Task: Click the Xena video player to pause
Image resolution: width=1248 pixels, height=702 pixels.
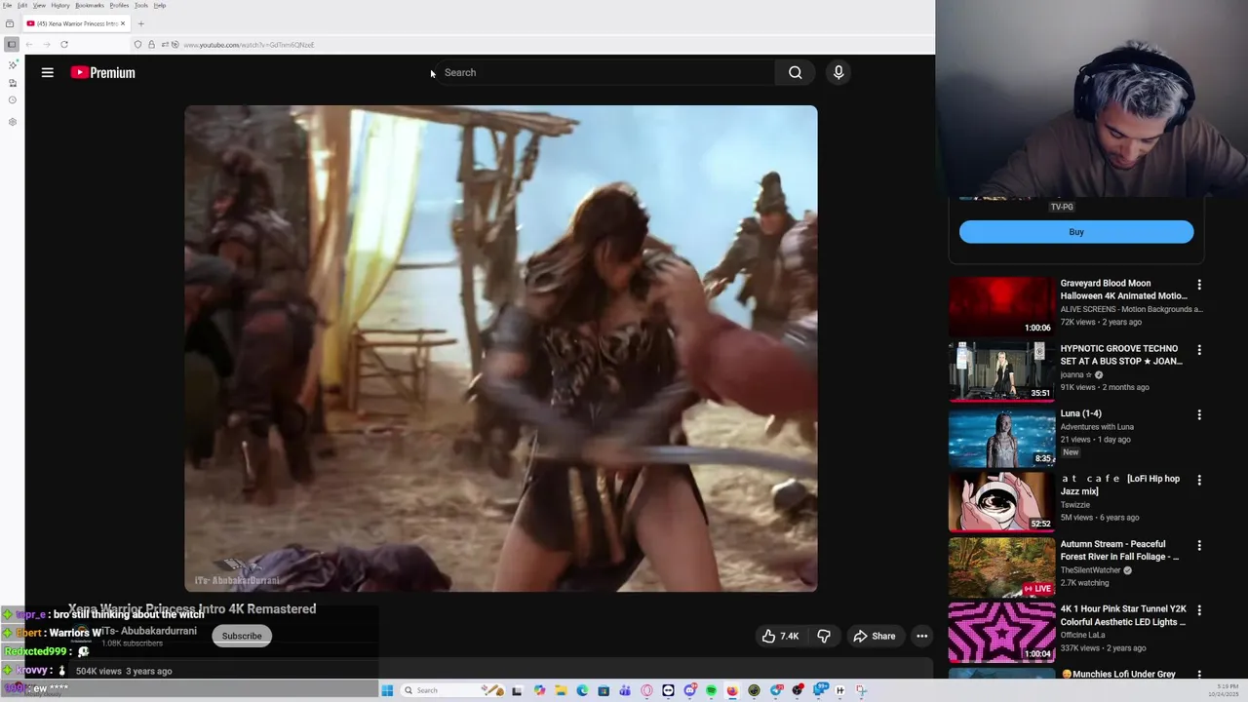Action: point(501,348)
